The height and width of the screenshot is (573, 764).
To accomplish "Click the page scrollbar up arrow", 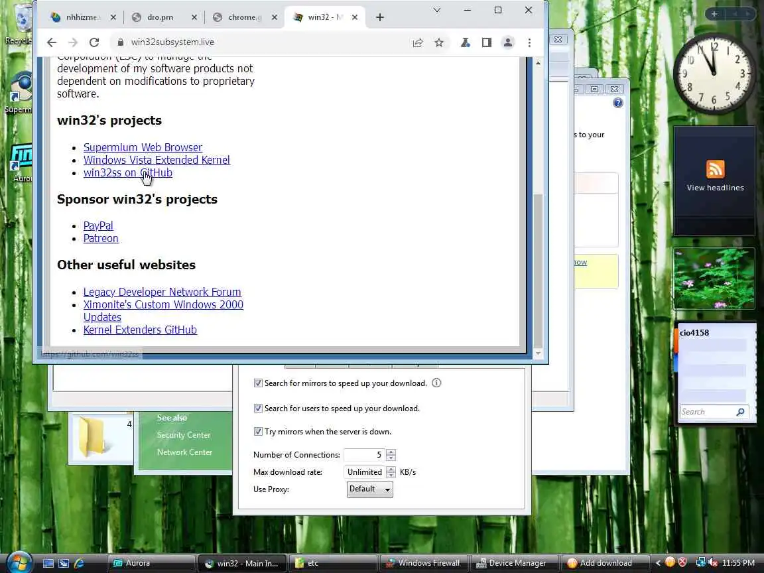I will pyautogui.click(x=538, y=63).
